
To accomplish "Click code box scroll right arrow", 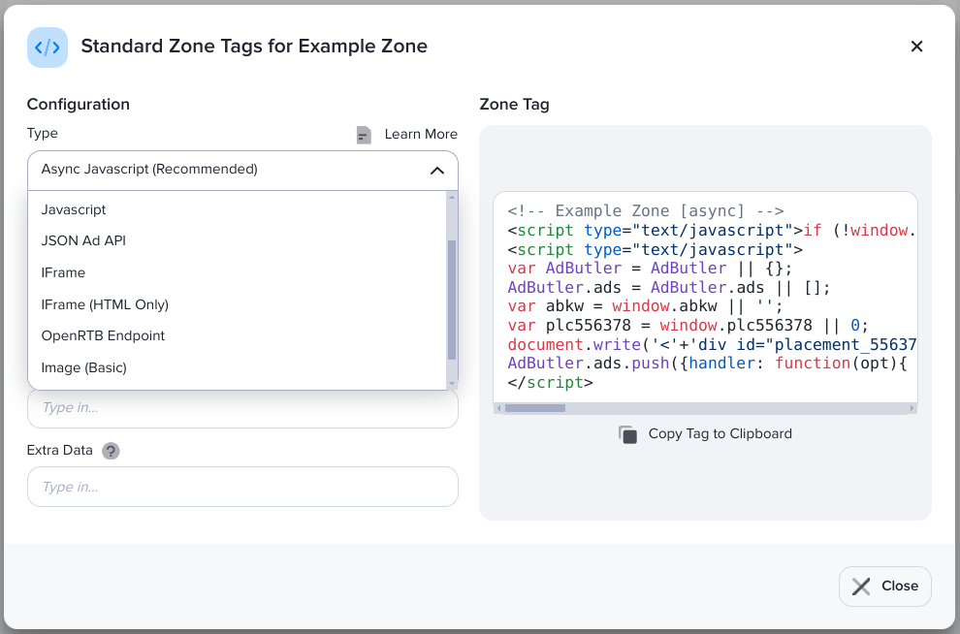I will 912,408.
